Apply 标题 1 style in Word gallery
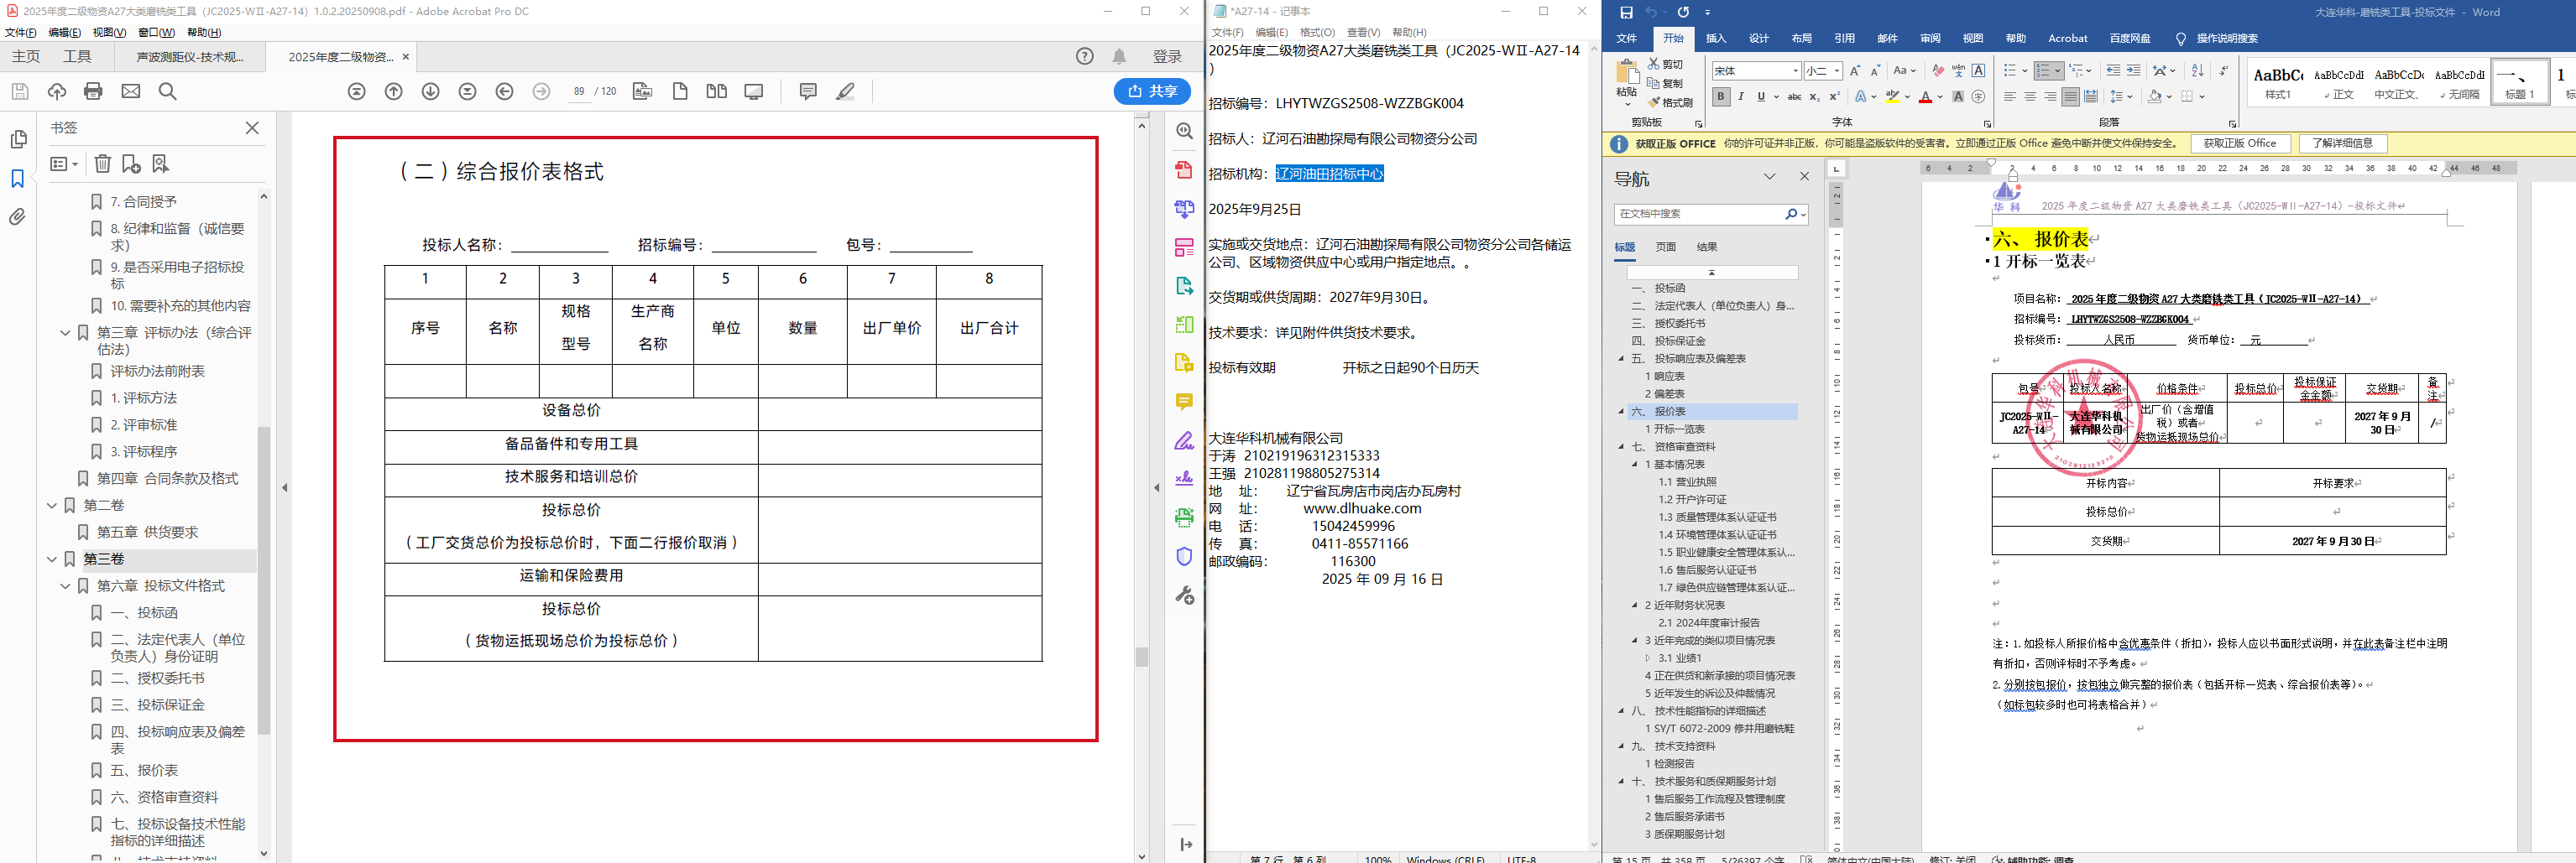 coord(2519,82)
